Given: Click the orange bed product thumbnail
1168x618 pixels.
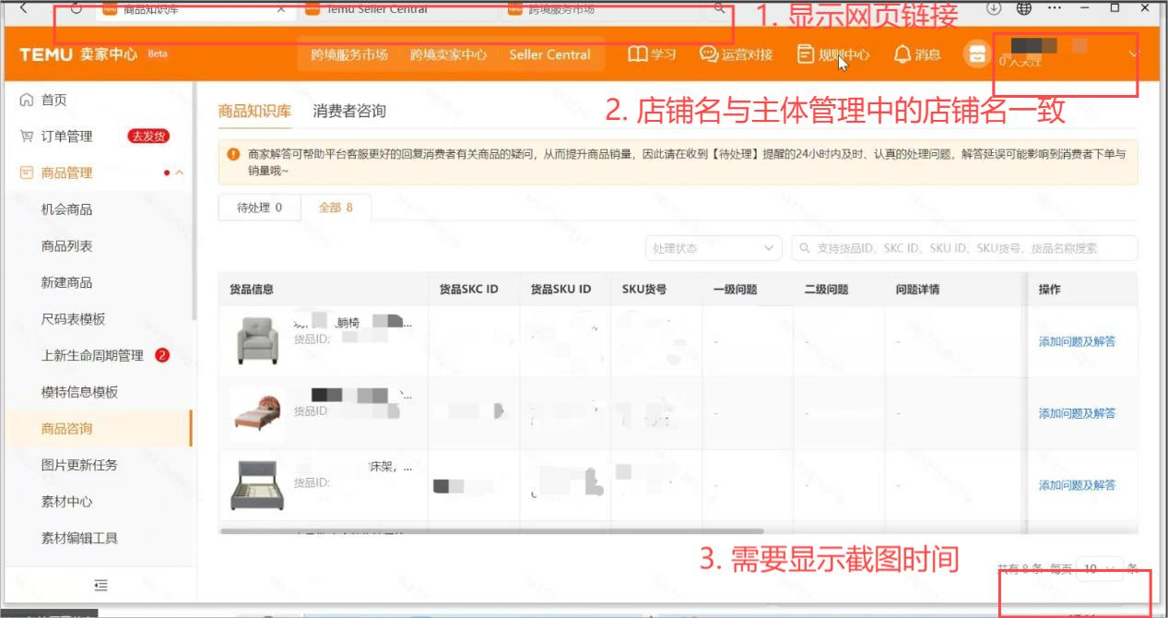Looking at the screenshot, I should click(257, 412).
